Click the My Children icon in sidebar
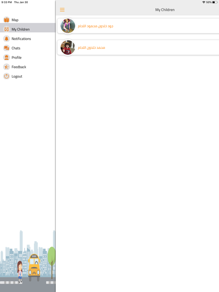The width and height of the screenshot is (219, 292). 6,29
